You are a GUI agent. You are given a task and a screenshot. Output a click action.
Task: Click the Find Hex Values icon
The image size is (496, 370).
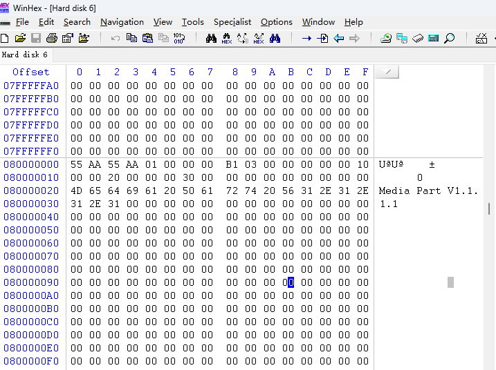(227, 39)
